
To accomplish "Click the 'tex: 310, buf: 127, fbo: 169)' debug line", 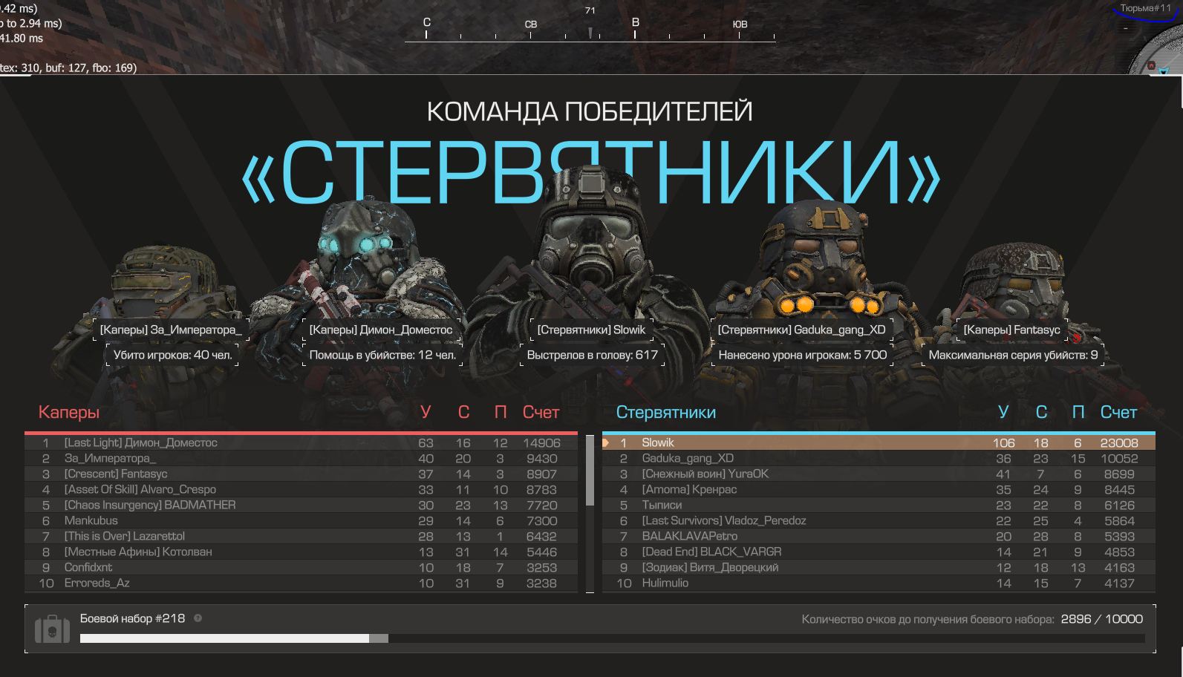I will [68, 68].
